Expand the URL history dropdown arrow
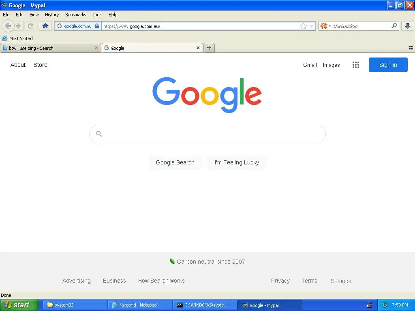This screenshot has height=311, width=415. coord(312,26)
